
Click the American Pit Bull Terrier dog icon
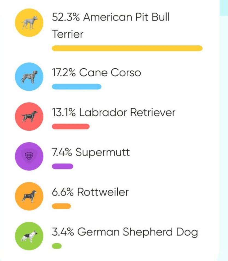[29, 22]
